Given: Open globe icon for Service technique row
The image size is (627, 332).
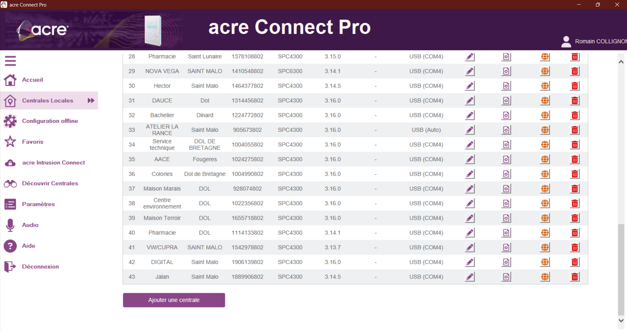Looking at the screenshot, I should click(545, 145).
